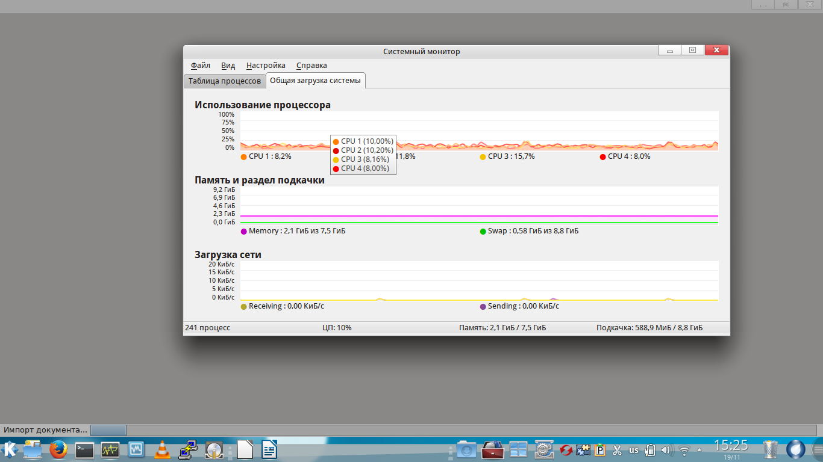Click the blank document icon in taskbar
Screen dimensions: 823x462
point(244,449)
